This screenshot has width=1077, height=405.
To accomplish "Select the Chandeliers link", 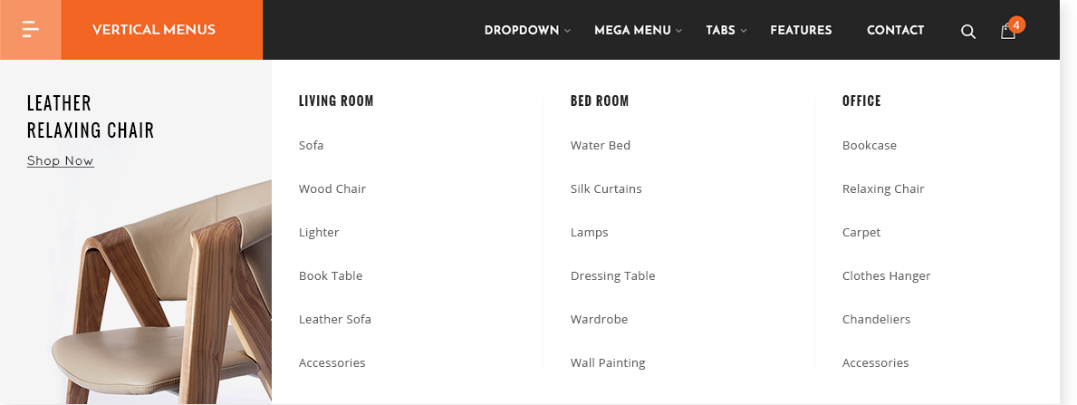I will (877, 319).
